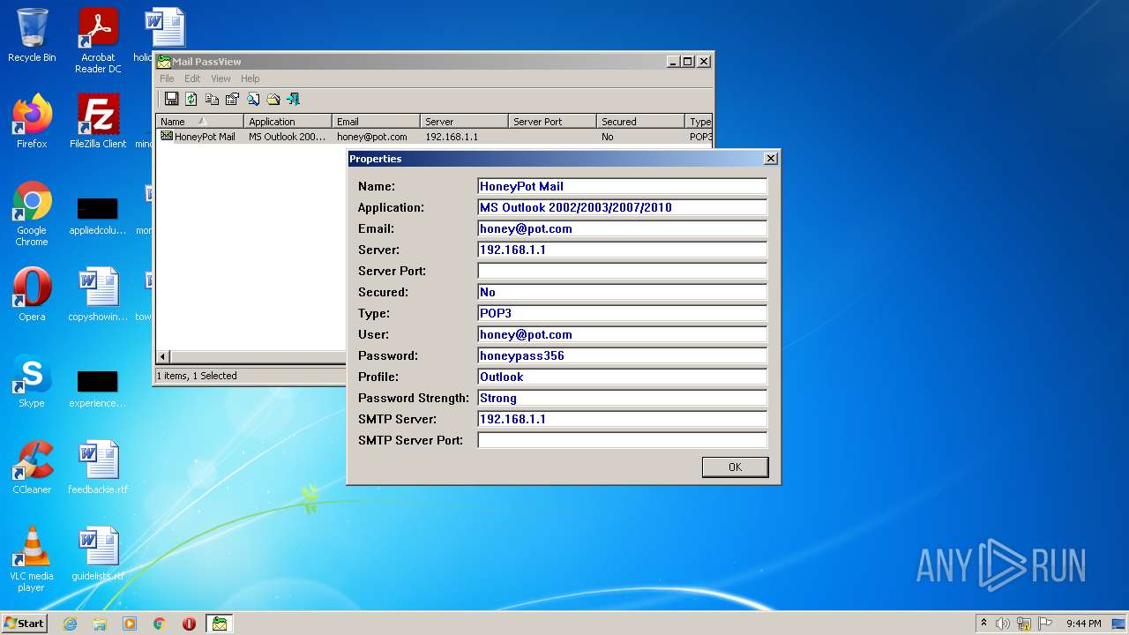Click the Profile field showing Outlook
This screenshot has width=1129, height=635.
[622, 377]
